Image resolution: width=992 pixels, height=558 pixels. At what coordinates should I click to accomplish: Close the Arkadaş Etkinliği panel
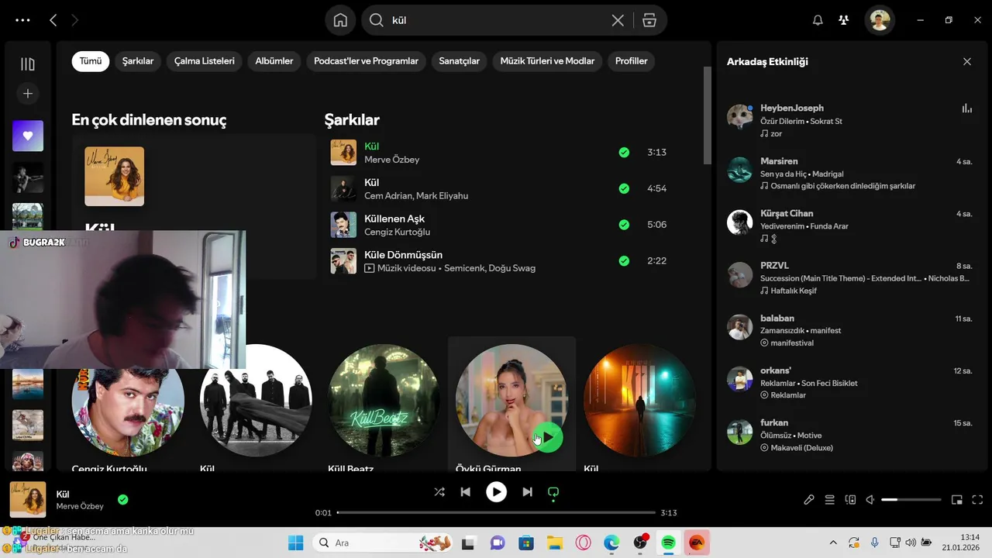pyautogui.click(x=966, y=61)
